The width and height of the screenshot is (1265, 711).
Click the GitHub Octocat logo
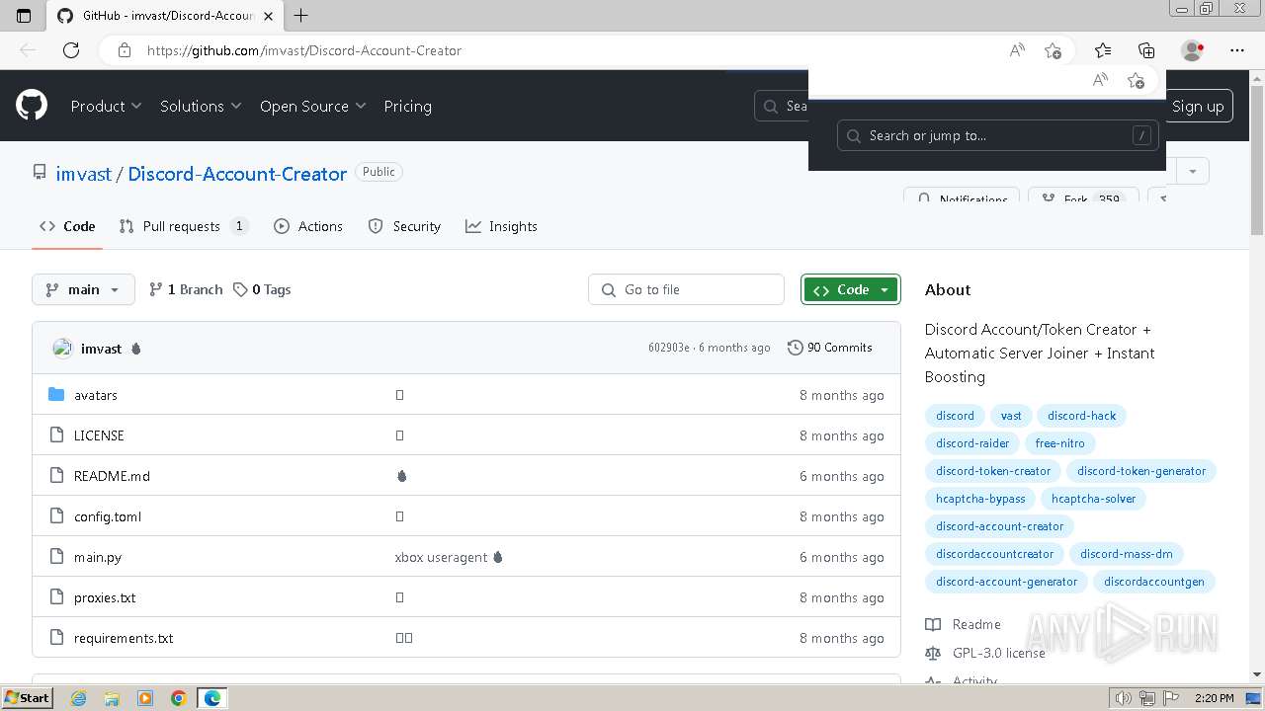coord(32,106)
